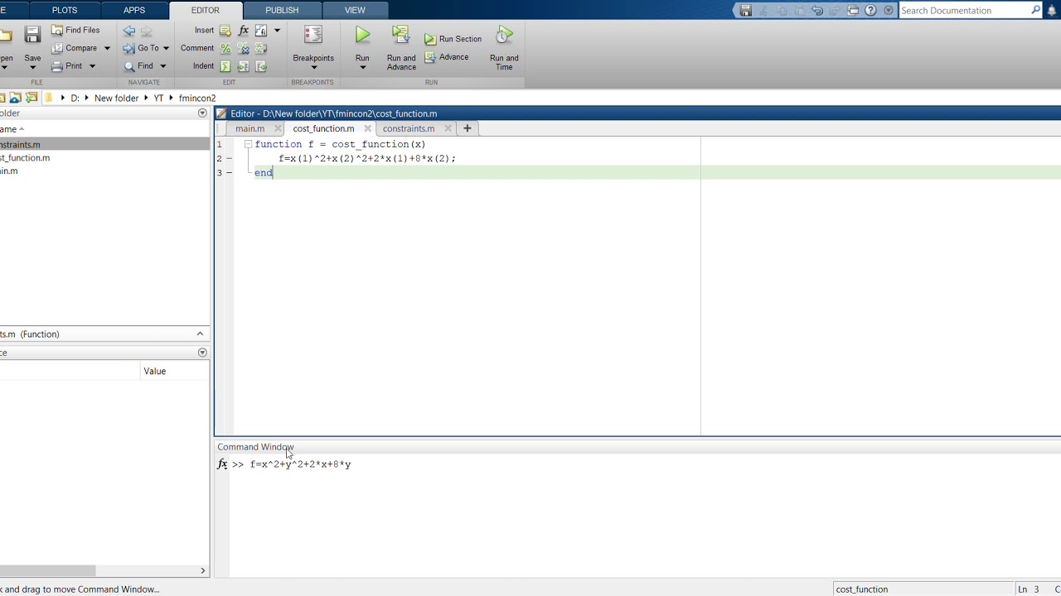
Task: Close the main.m editor tab
Action: pos(278,128)
